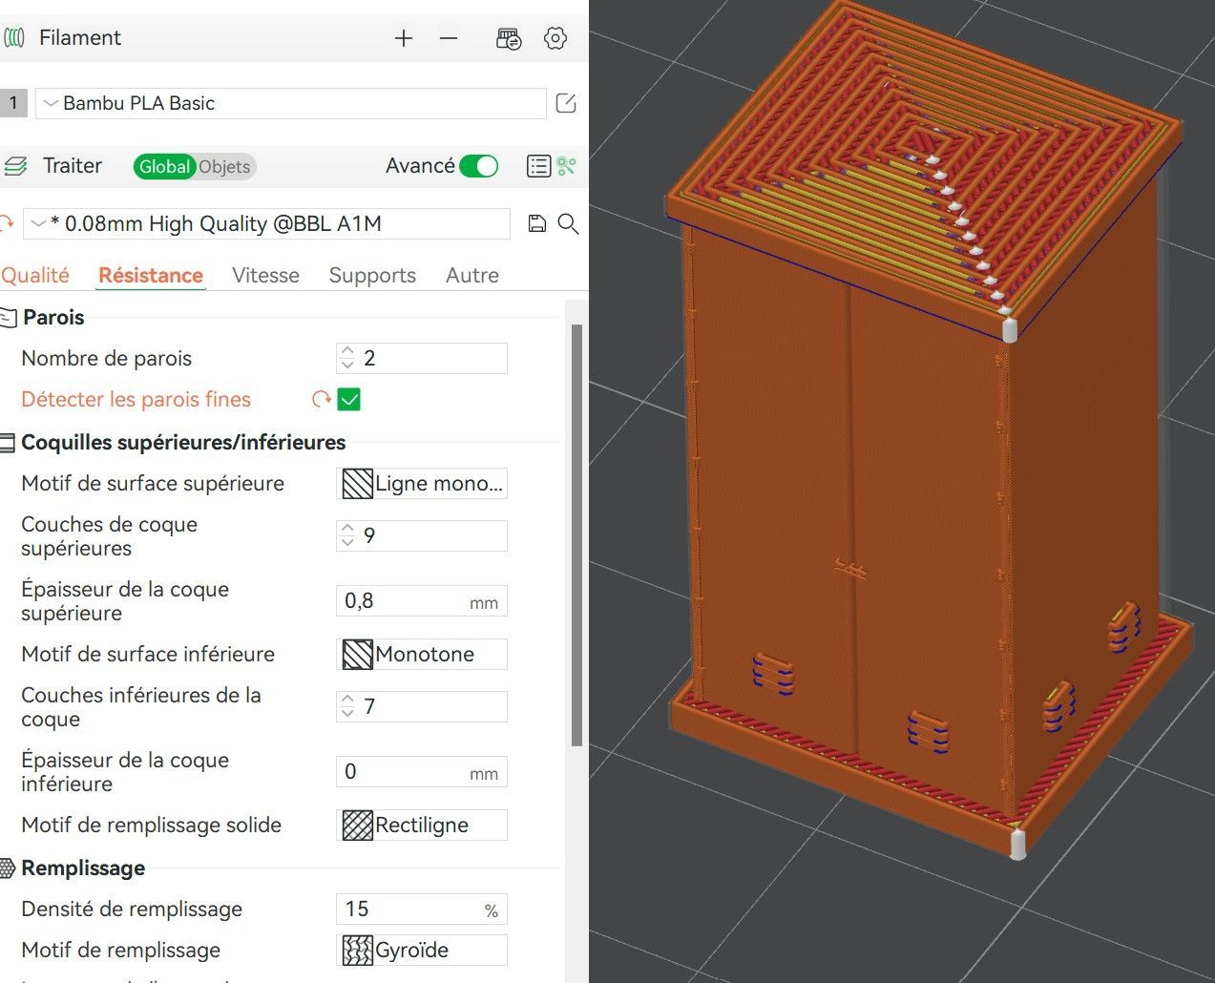Select the Résistance tab

(151, 275)
